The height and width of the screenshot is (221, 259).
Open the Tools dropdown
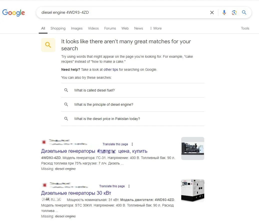pos(245,28)
